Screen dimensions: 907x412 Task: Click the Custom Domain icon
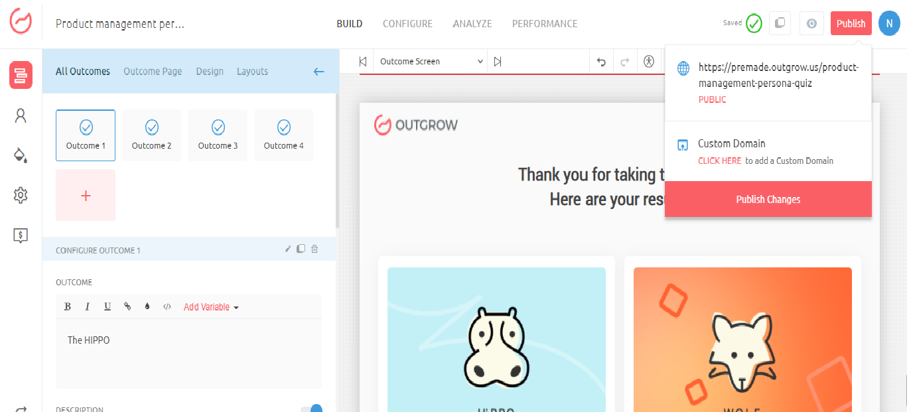[x=682, y=145]
